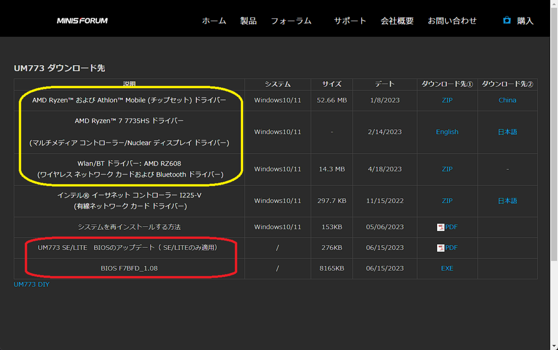Click ダウンロード先② column header
558x350 pixels.
point(507,84)
